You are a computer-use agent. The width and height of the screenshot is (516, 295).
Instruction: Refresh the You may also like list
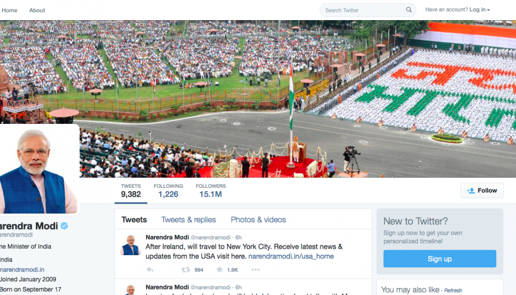453,291
